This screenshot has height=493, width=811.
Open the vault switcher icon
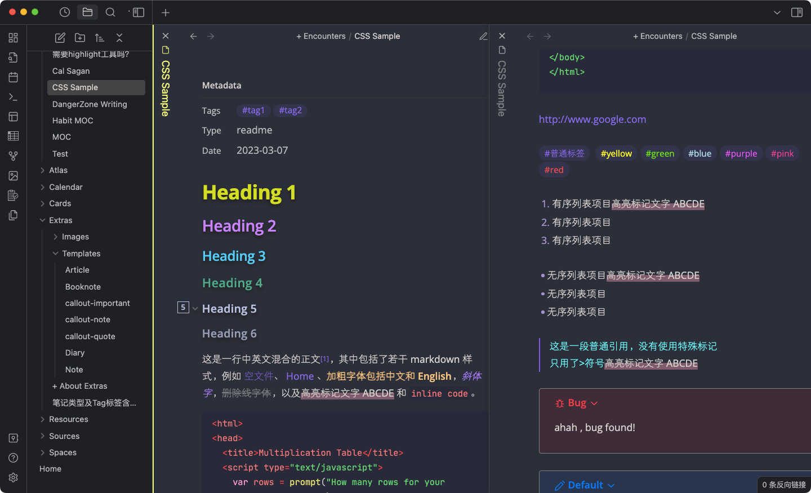[x=14, y=438]
